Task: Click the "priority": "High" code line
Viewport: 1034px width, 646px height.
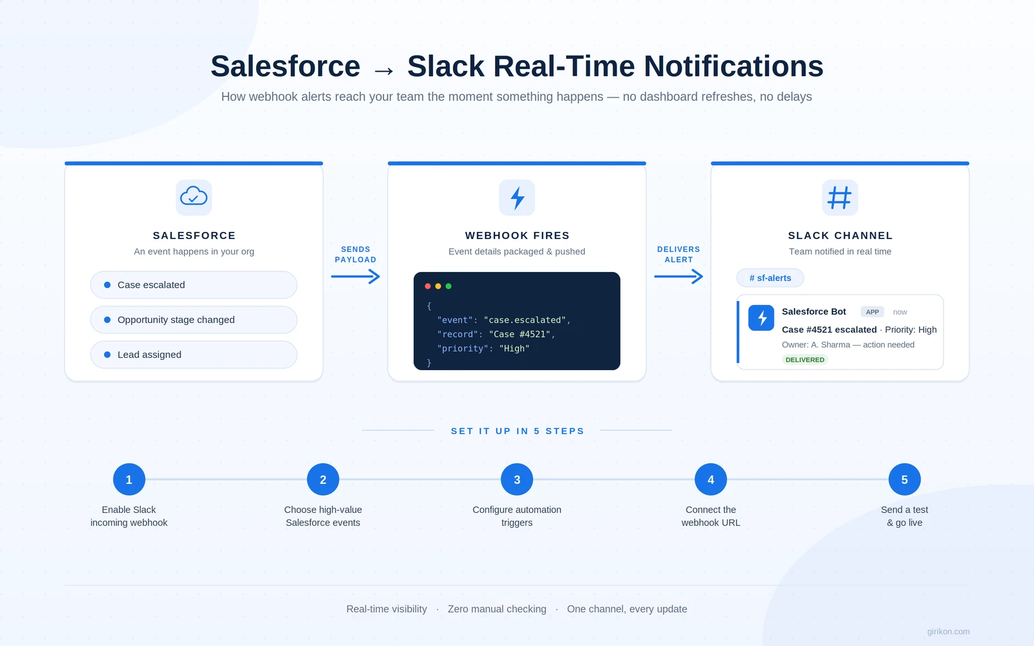Action: tap(483, 348)
